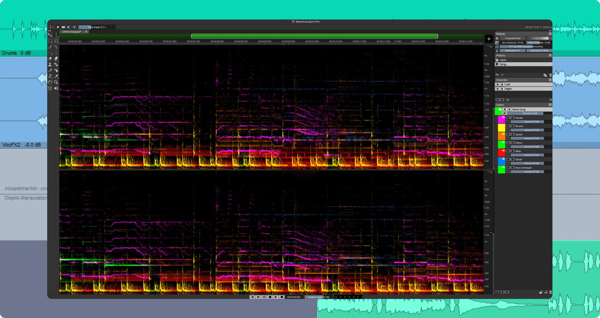The height and width of the screenshot is (318, 600).
Task: Click the Redo arrow in History panel
Action: point(502,75)
